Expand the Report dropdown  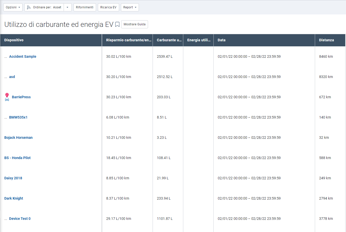pos(130,7)
